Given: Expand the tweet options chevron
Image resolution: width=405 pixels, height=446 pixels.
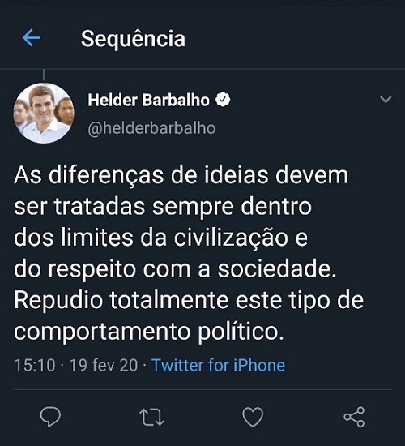Looking at the screenshot, I should [386, 99].
